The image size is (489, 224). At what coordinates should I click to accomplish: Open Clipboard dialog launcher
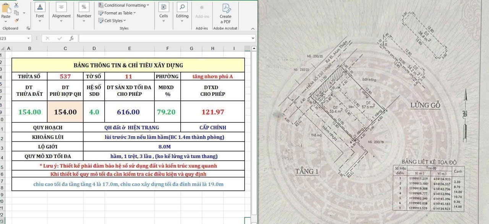coord(28,28)
